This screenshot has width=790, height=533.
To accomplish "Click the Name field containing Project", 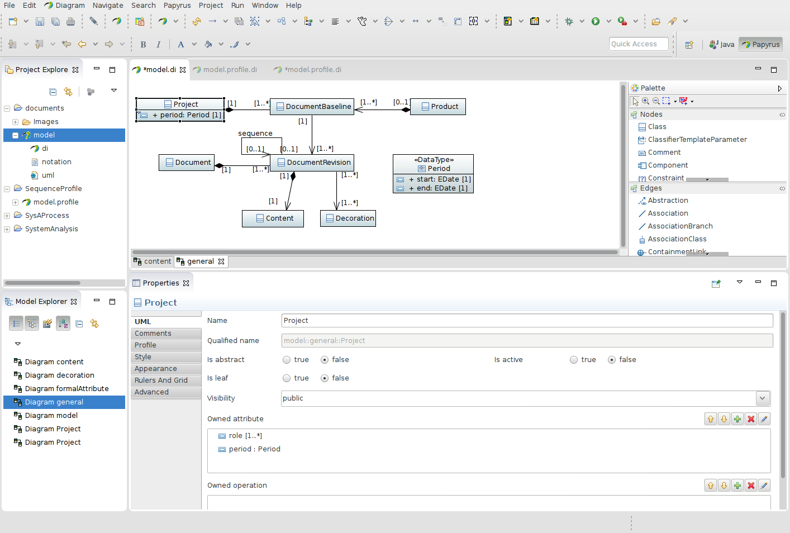I will click(x=527, y=321).
